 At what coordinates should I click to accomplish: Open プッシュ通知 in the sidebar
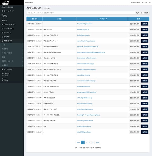point(9,69)
